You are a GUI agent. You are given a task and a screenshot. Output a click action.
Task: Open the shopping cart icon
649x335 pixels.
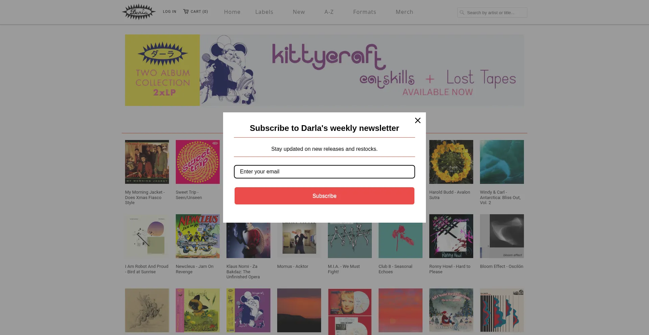[x=186, y=11]
